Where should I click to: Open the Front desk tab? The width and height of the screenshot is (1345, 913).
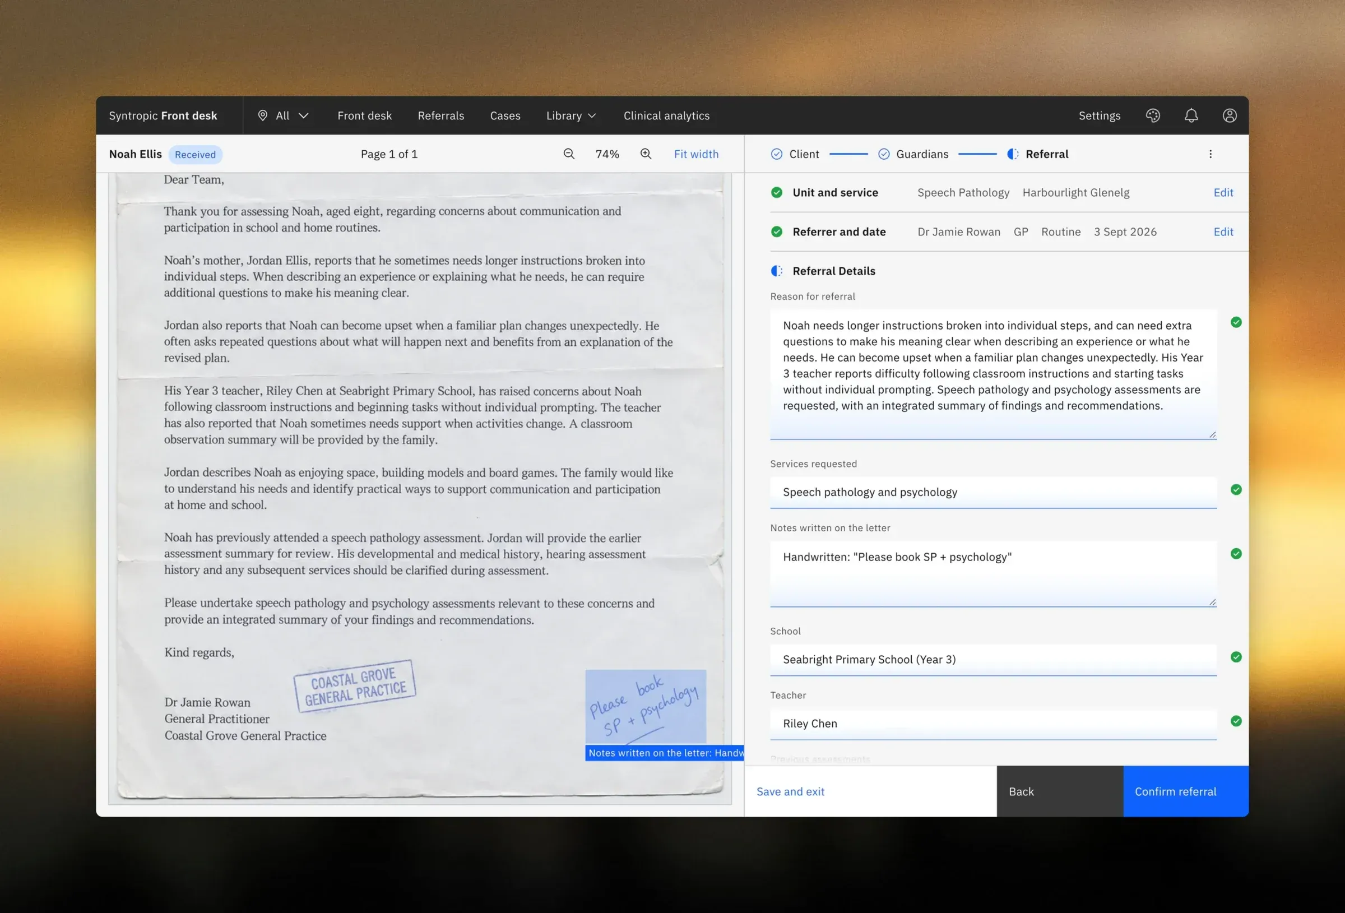coord(365,116)
